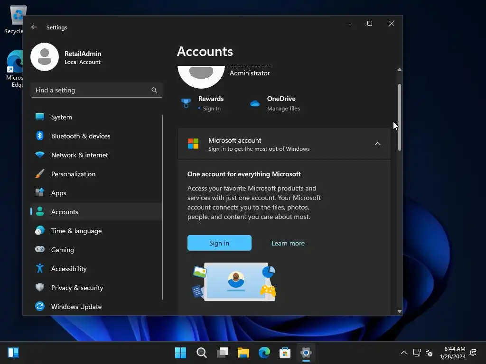Image resolution: width=486 pixels, height=364 pixels.
Task: Open Accessibility settings
Action: coord(96,269)
